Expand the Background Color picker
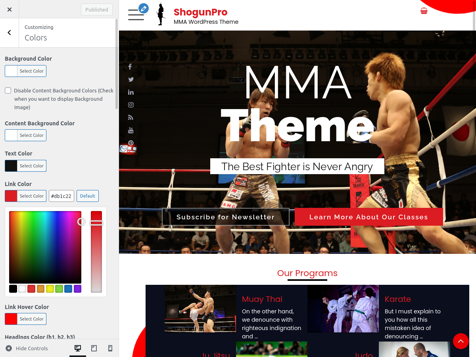Viewport: 476px width, 357px height. pos(25,71)
